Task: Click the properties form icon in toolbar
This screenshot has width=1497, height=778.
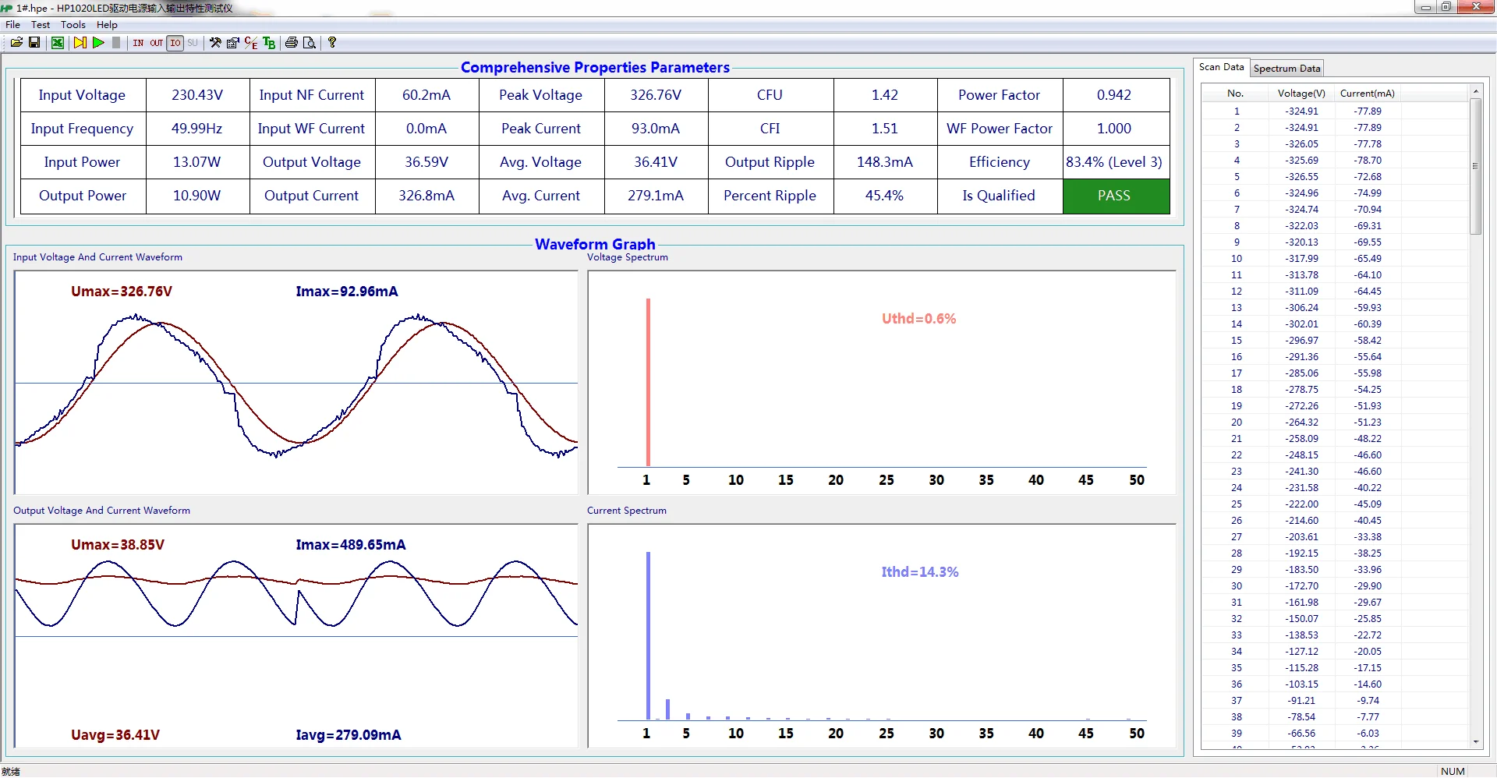Action: [x=232, y=43]
